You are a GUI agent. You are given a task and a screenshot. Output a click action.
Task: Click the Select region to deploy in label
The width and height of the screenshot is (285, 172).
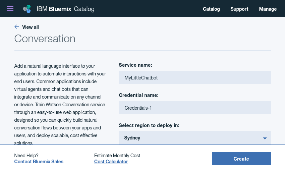pos(149,125)
